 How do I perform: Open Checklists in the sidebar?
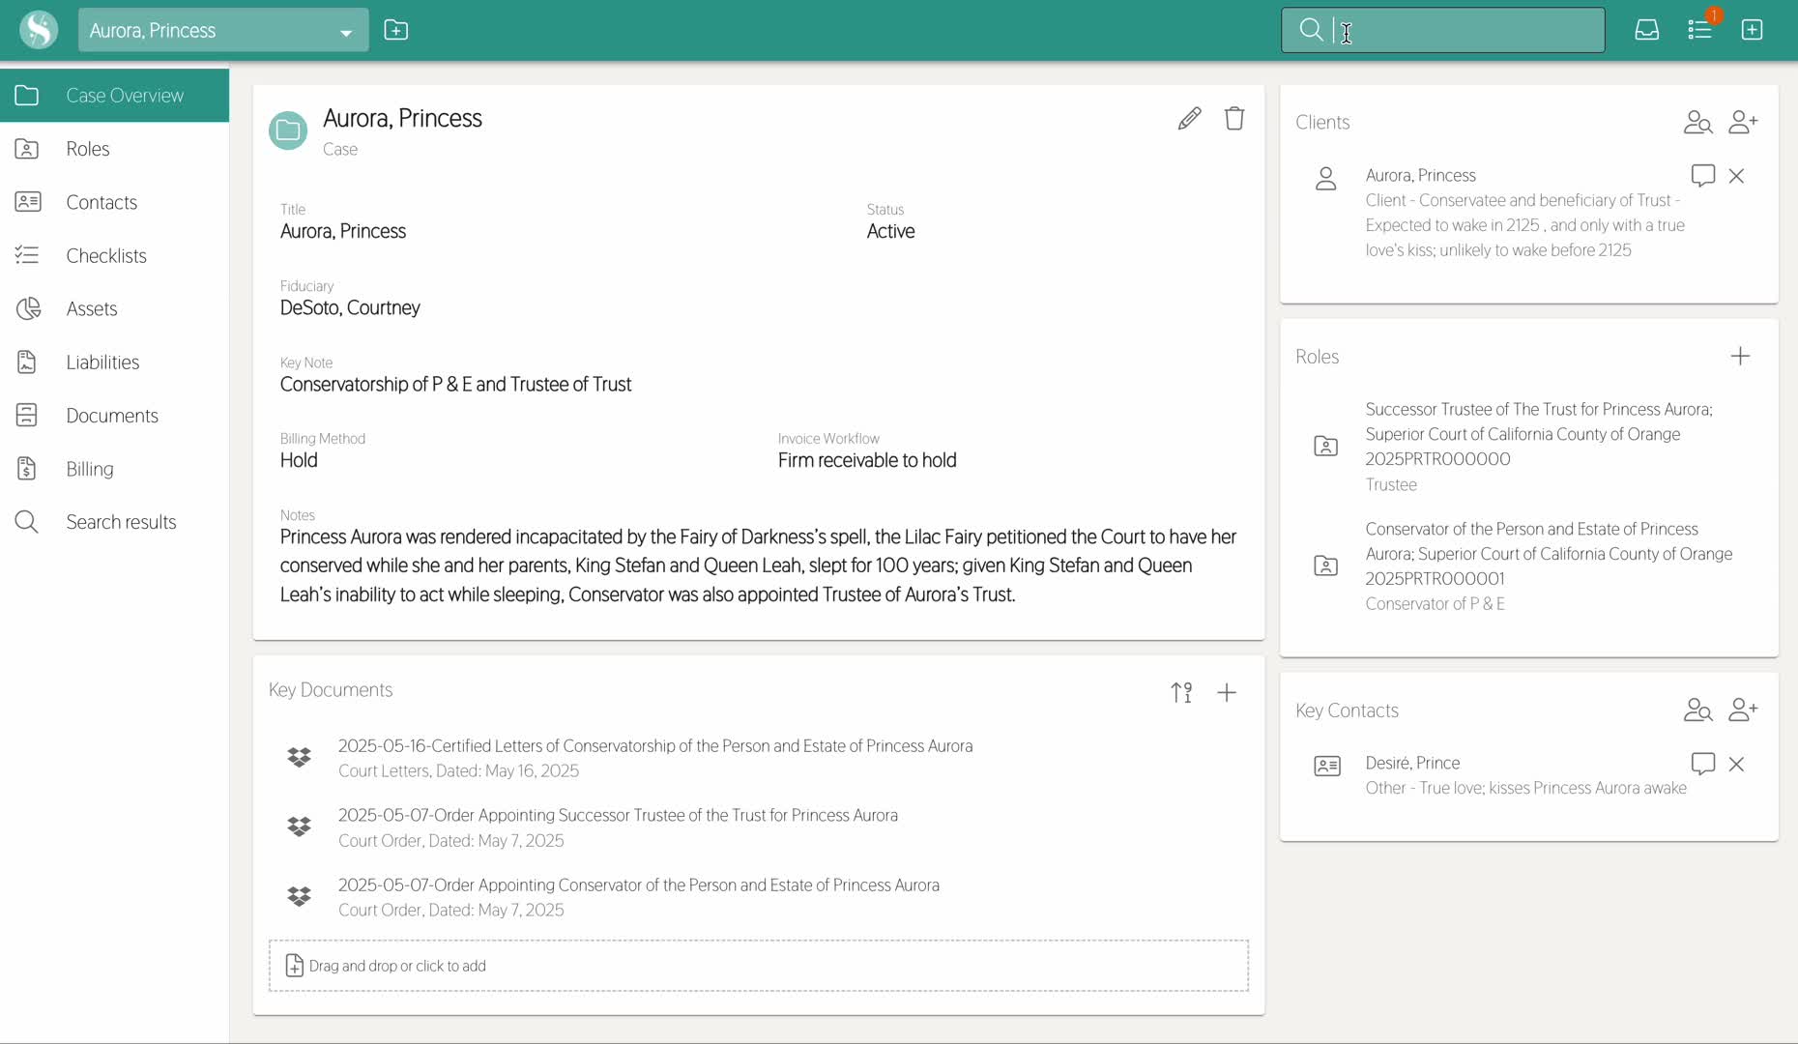[114, 255]
